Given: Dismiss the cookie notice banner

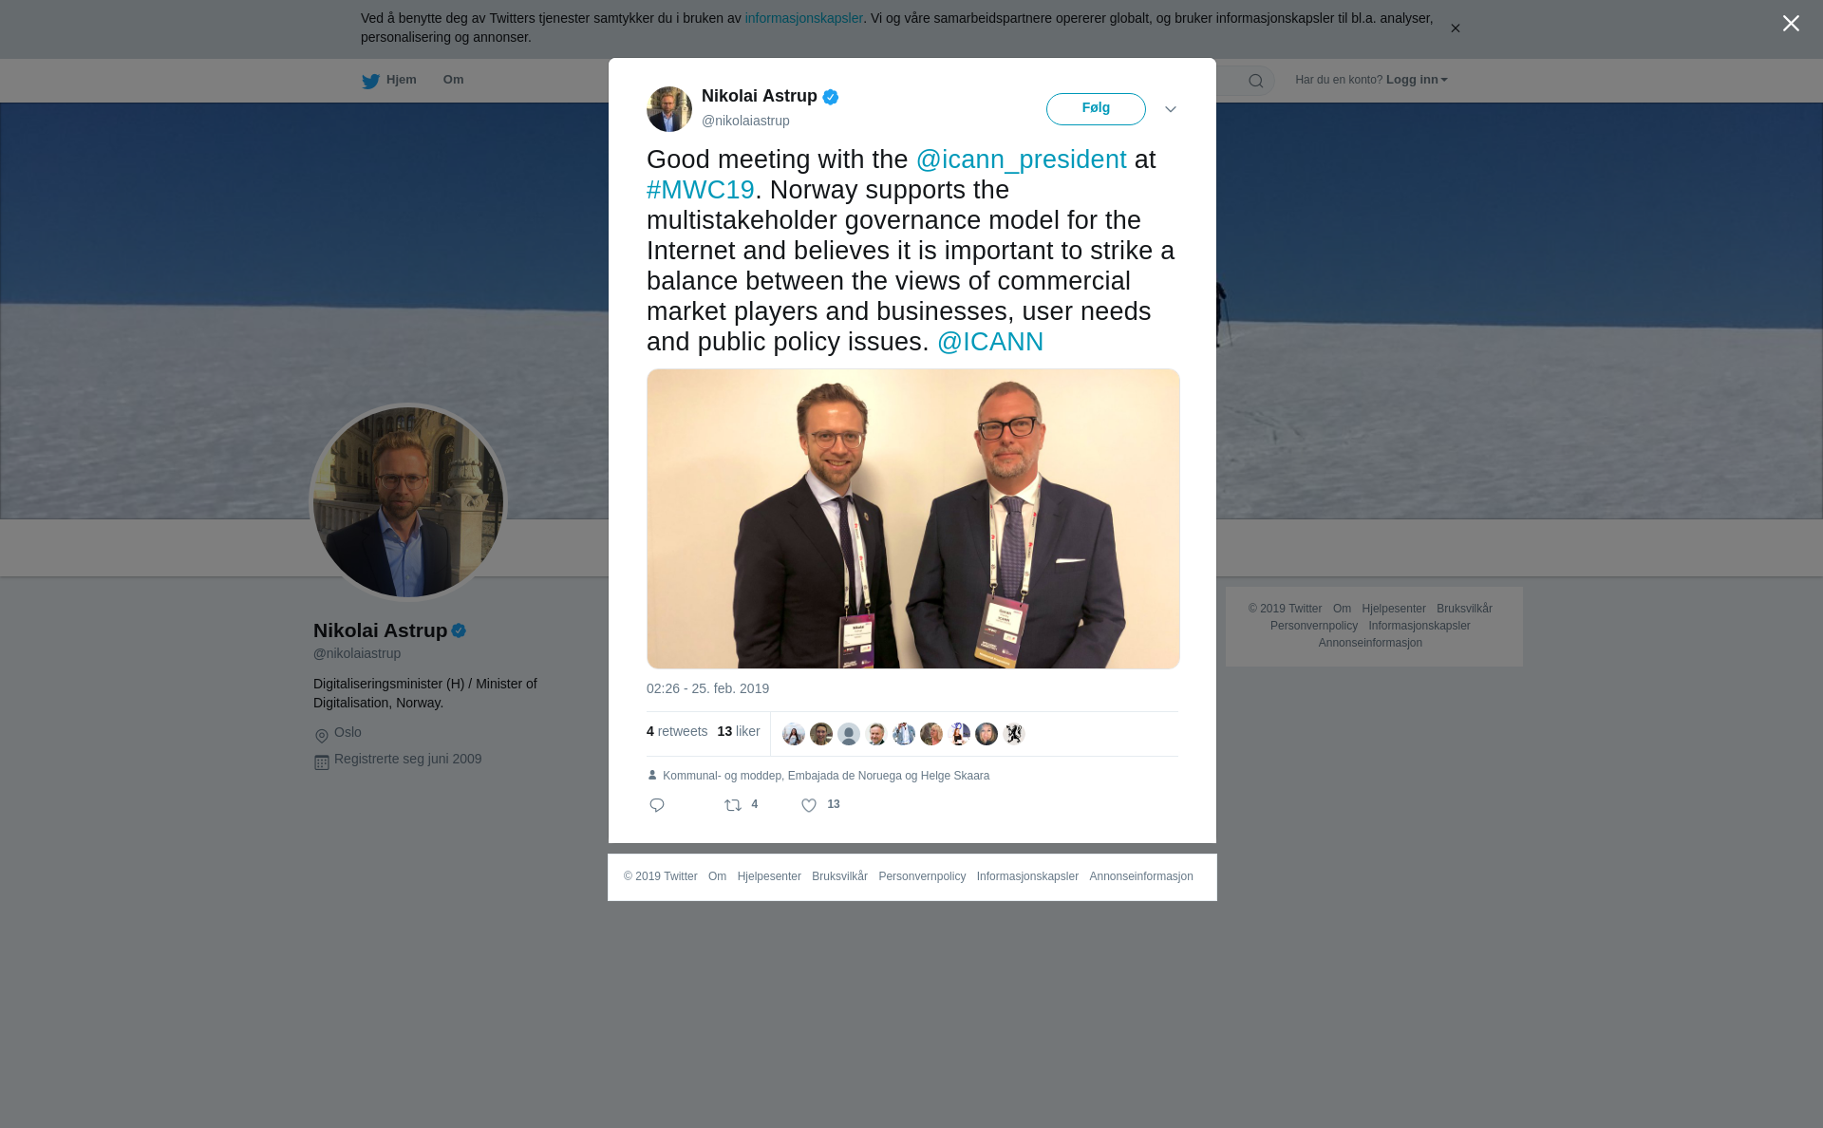Looking at the screenshot, I should click(x=1455, y=28).
